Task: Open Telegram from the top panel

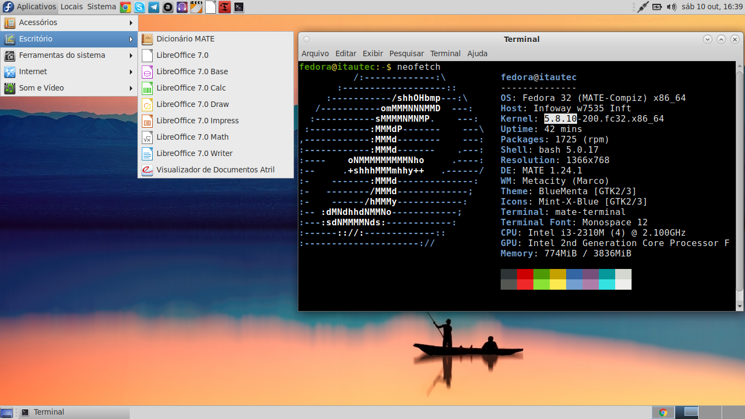Action: click(x=154, y=7)
